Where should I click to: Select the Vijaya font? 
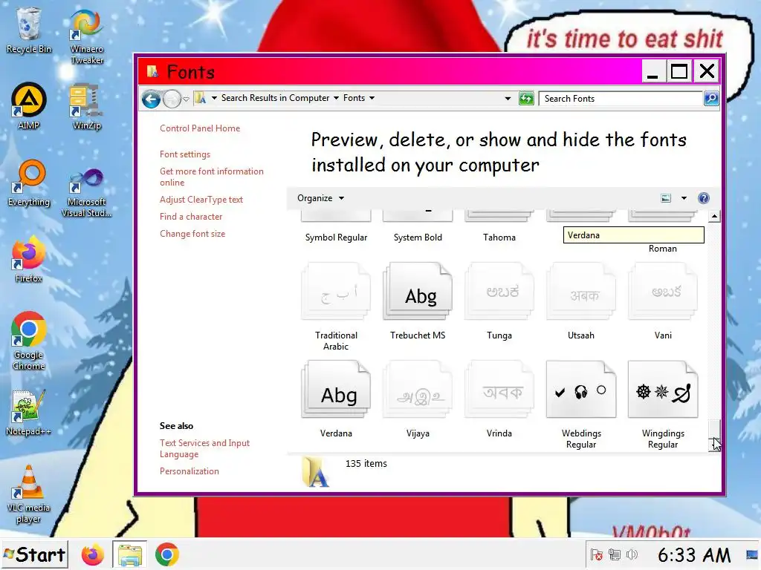point(418,399)
